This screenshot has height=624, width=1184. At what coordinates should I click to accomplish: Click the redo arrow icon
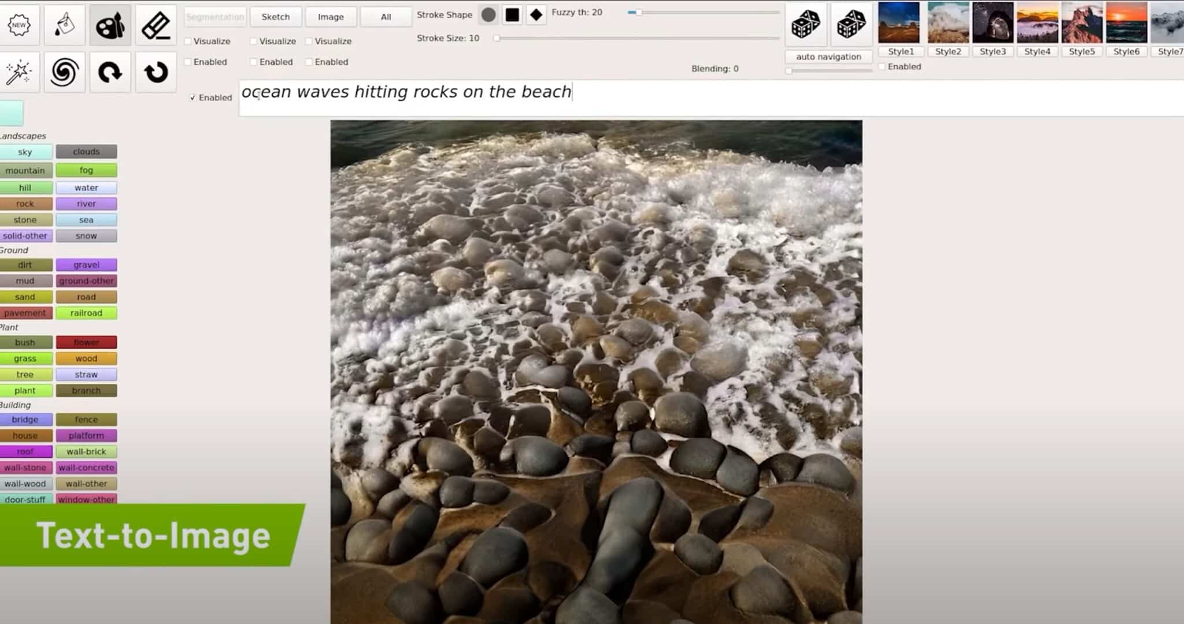[x=110, y=72]
